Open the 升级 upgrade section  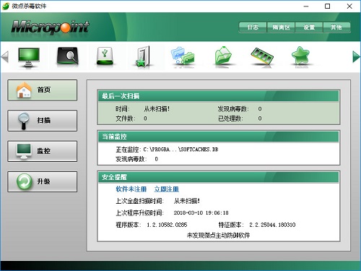(x=43, y=181)
